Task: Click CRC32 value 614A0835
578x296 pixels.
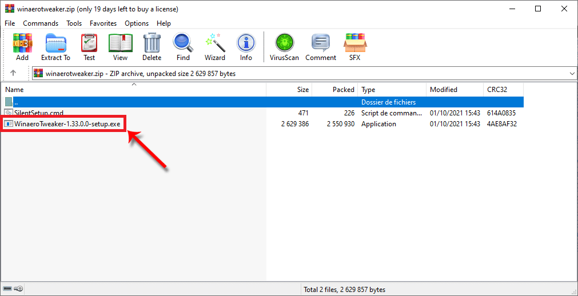Action: point(501,113)
